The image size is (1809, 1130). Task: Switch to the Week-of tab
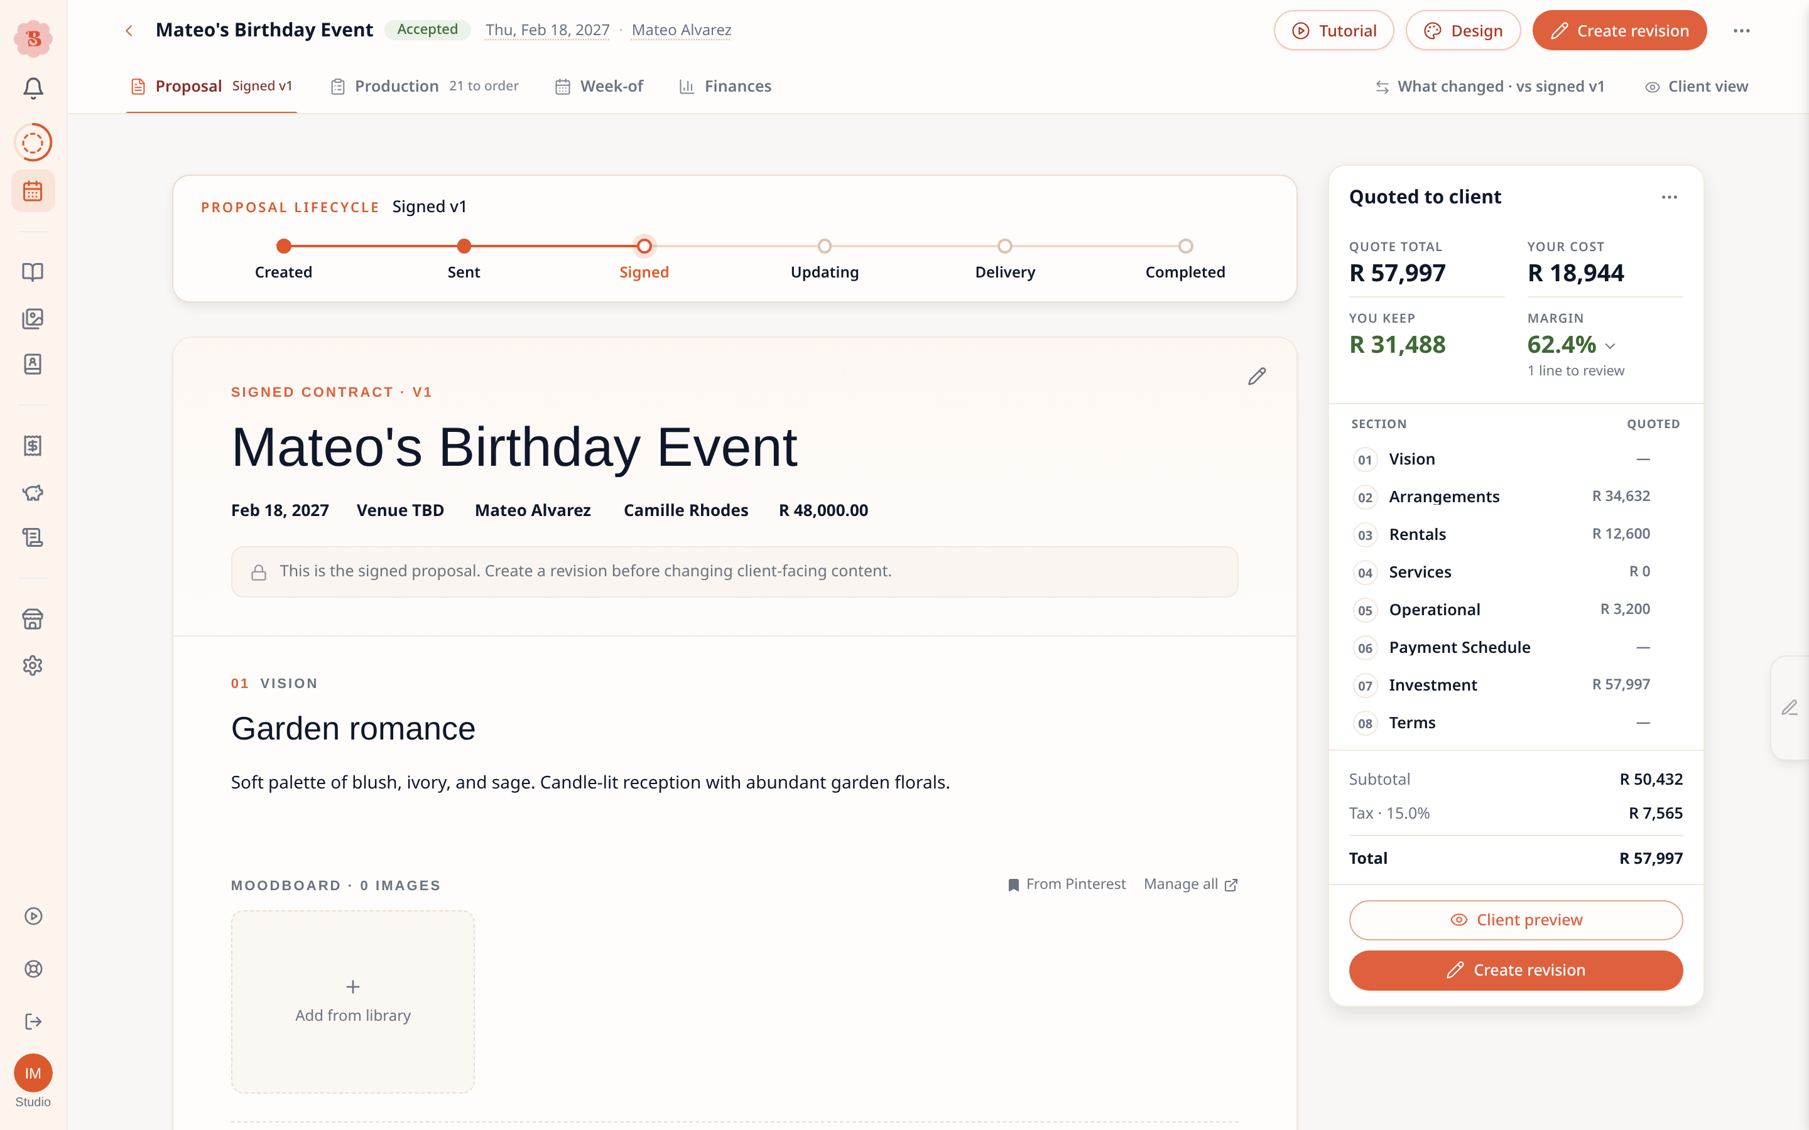point(599,87)
